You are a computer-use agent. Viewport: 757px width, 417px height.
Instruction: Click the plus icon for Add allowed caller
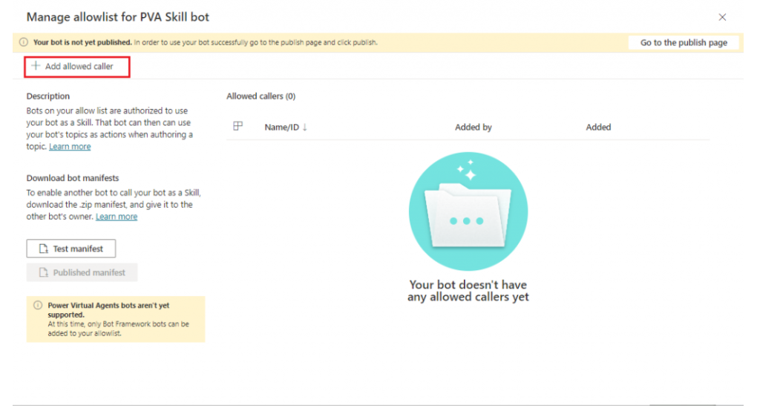pos(35,66)
